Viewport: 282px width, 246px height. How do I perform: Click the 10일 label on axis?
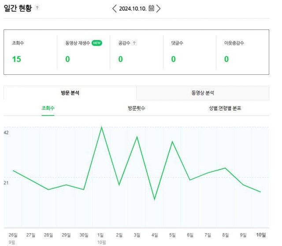[x=261, y=235]
